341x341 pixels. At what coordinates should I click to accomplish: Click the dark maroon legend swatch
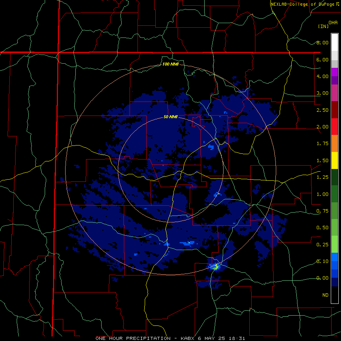pyautogui.click(x=335, y=110)
